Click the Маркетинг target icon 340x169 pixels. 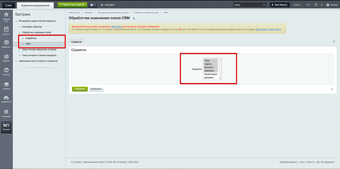(x=6, y=43)
